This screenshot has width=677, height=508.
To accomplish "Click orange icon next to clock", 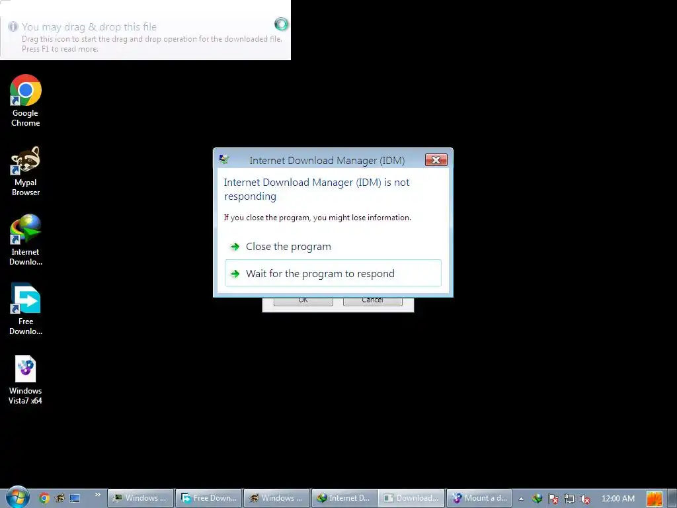I will pyautogui.click(x=655, y=499).
